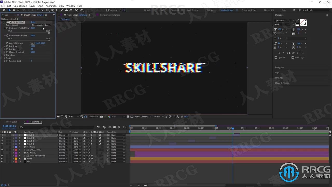
Task: Click the Faux Bold text style button
Action: pyautogui.click(x=279, y=53)
